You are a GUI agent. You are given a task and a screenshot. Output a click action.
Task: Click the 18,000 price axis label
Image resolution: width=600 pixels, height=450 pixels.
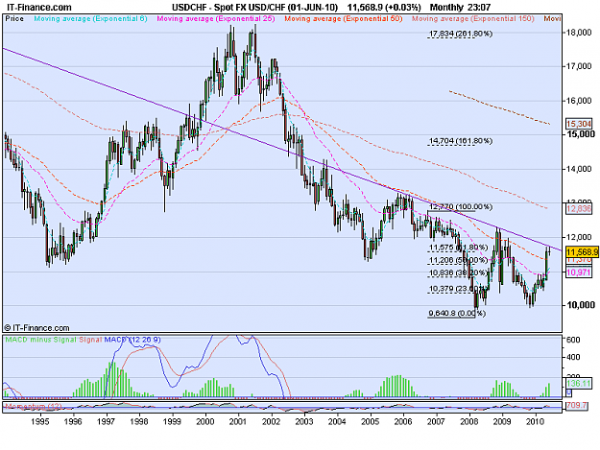[579, 33]
